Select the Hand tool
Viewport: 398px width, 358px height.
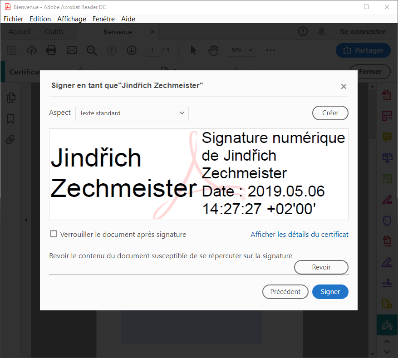tap(213, 50)
